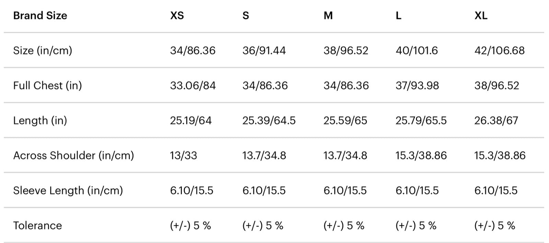Screen dimensions: 549x243
Task: Select the 42/106.68 size value
Action: click(499, 51)
